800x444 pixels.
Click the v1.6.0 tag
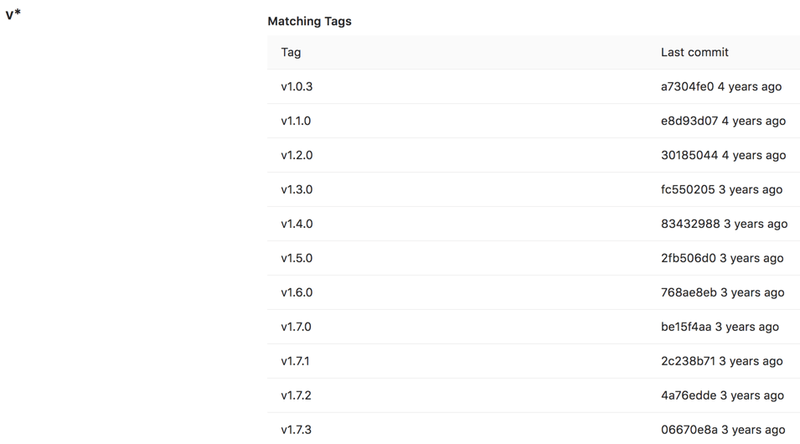click(297, 292)
